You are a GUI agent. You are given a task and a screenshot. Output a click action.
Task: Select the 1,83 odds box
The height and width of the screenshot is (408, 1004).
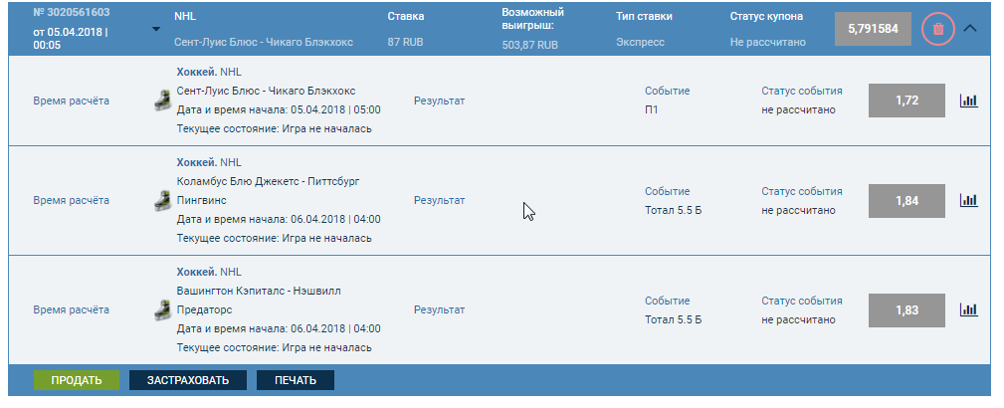(x=906, y=309)
